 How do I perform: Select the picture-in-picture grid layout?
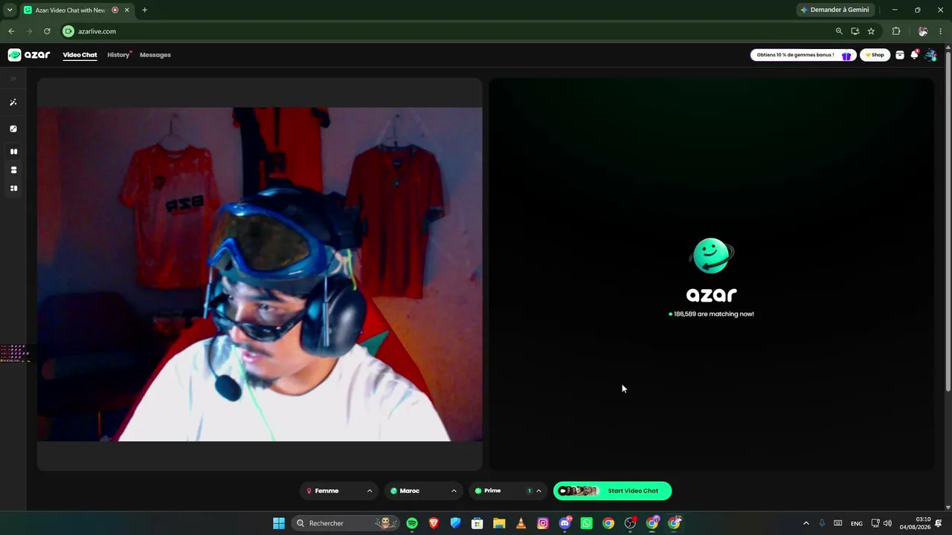click(x=13, y=189)
